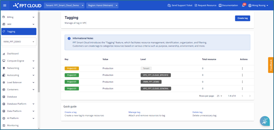The width and height of the screenshot is (274, 130).
Task: Click the Create tag button
Action: click(242, 18)
